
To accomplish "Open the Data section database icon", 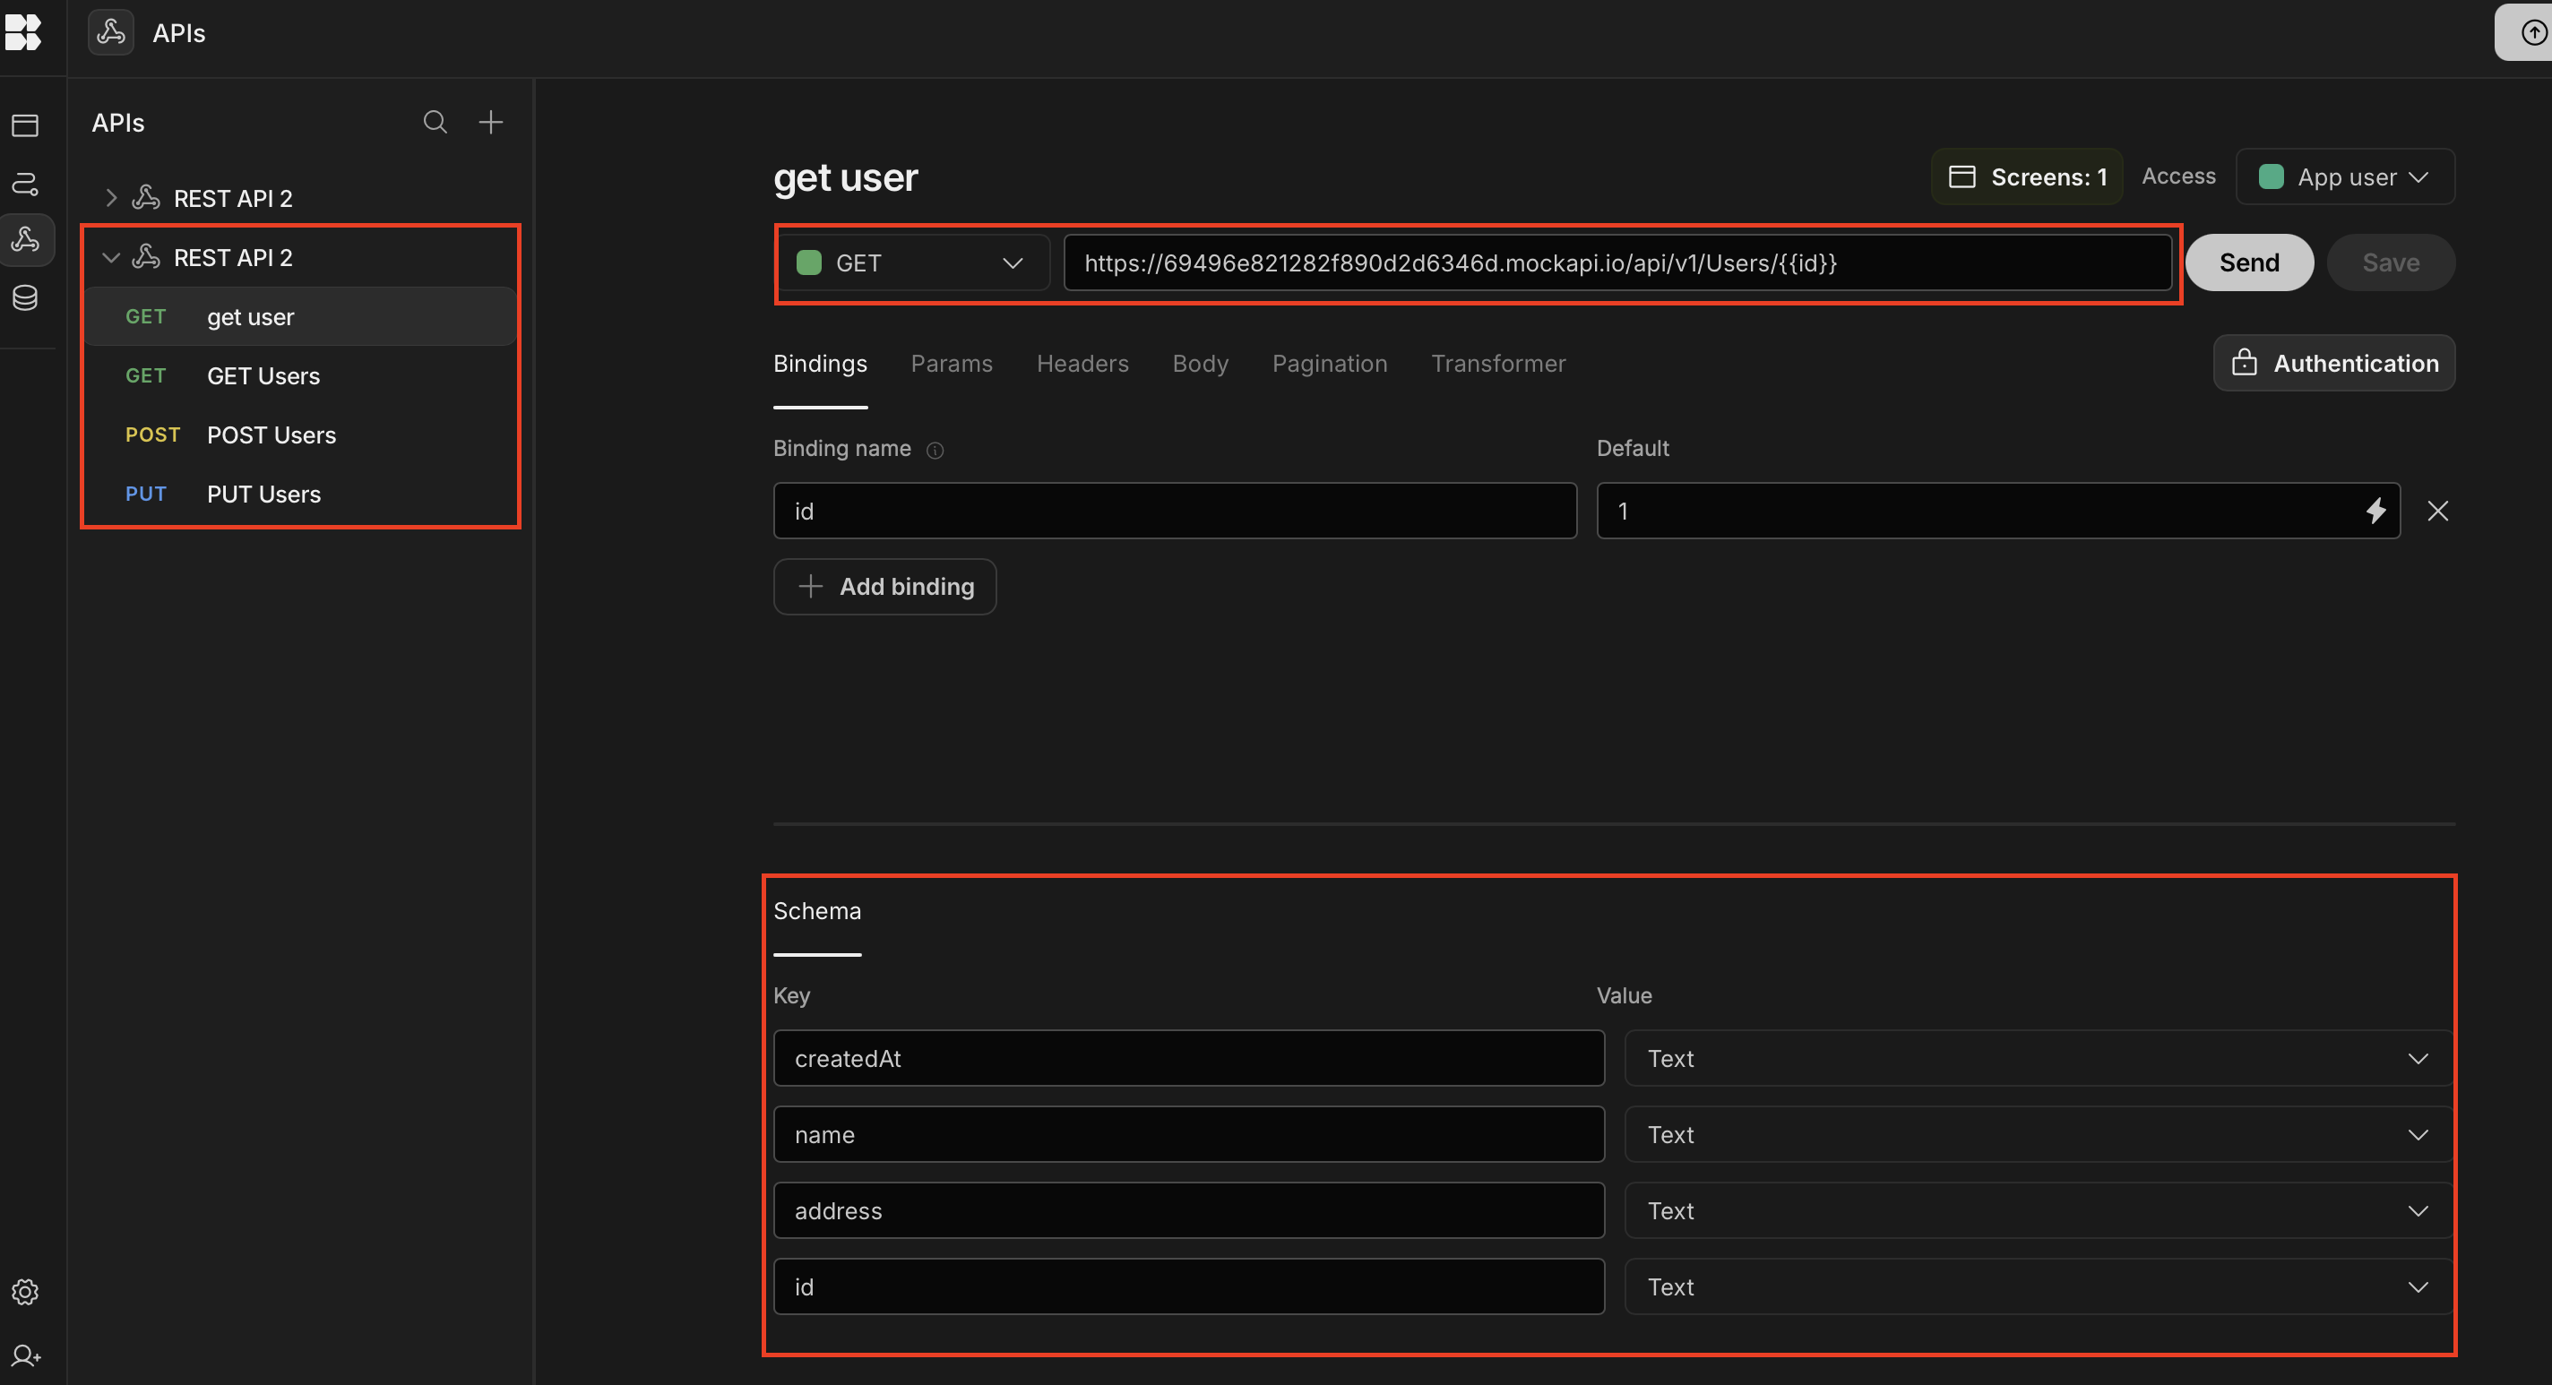I will coord(25,297).
